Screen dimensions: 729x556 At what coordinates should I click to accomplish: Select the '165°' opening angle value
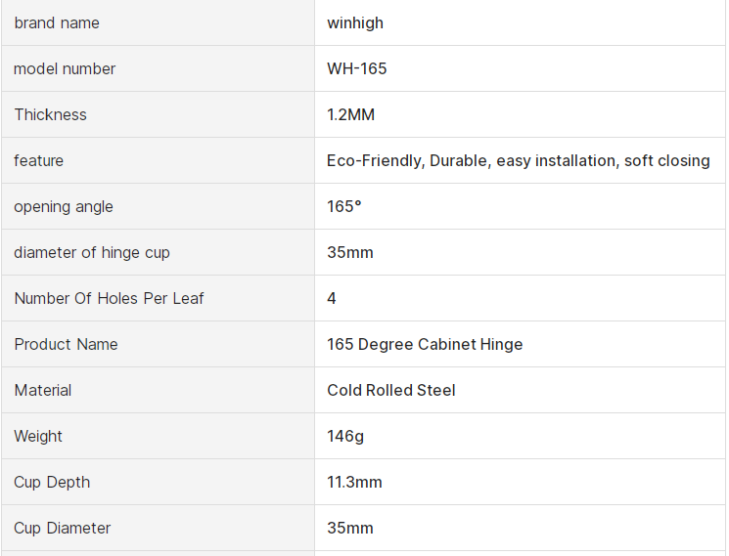pyautogui.click(x=344, y=206)
